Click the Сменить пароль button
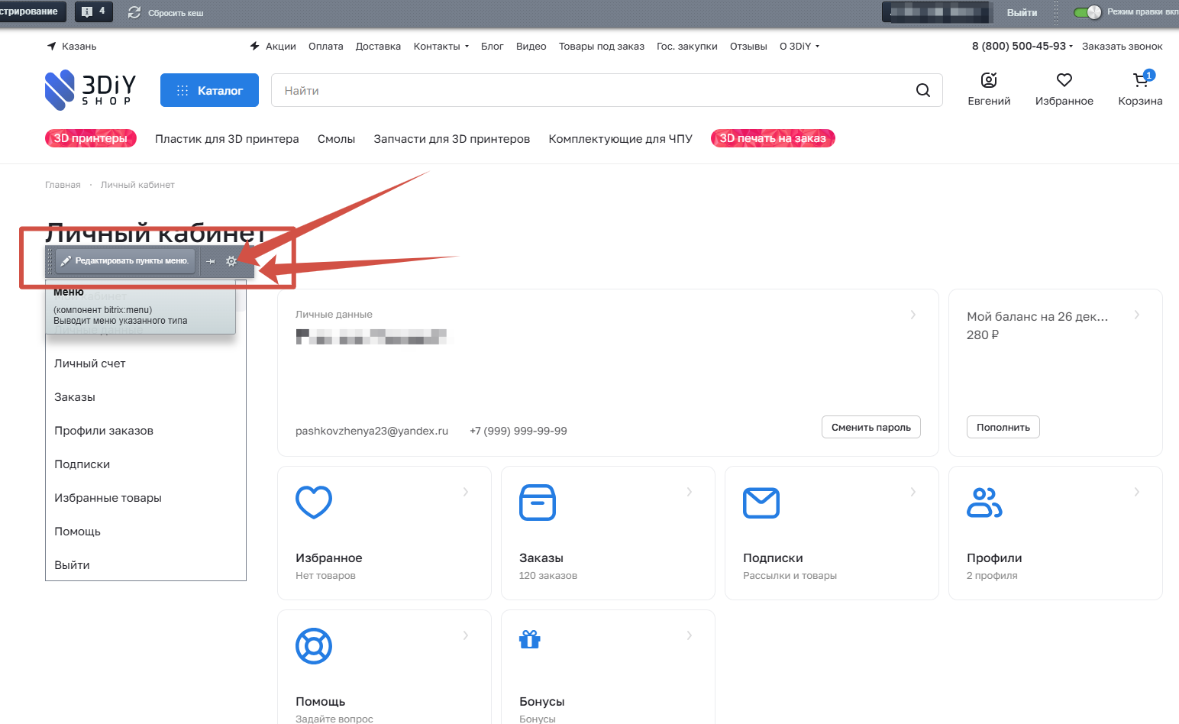1179x724 pixels. click(871, 427)
